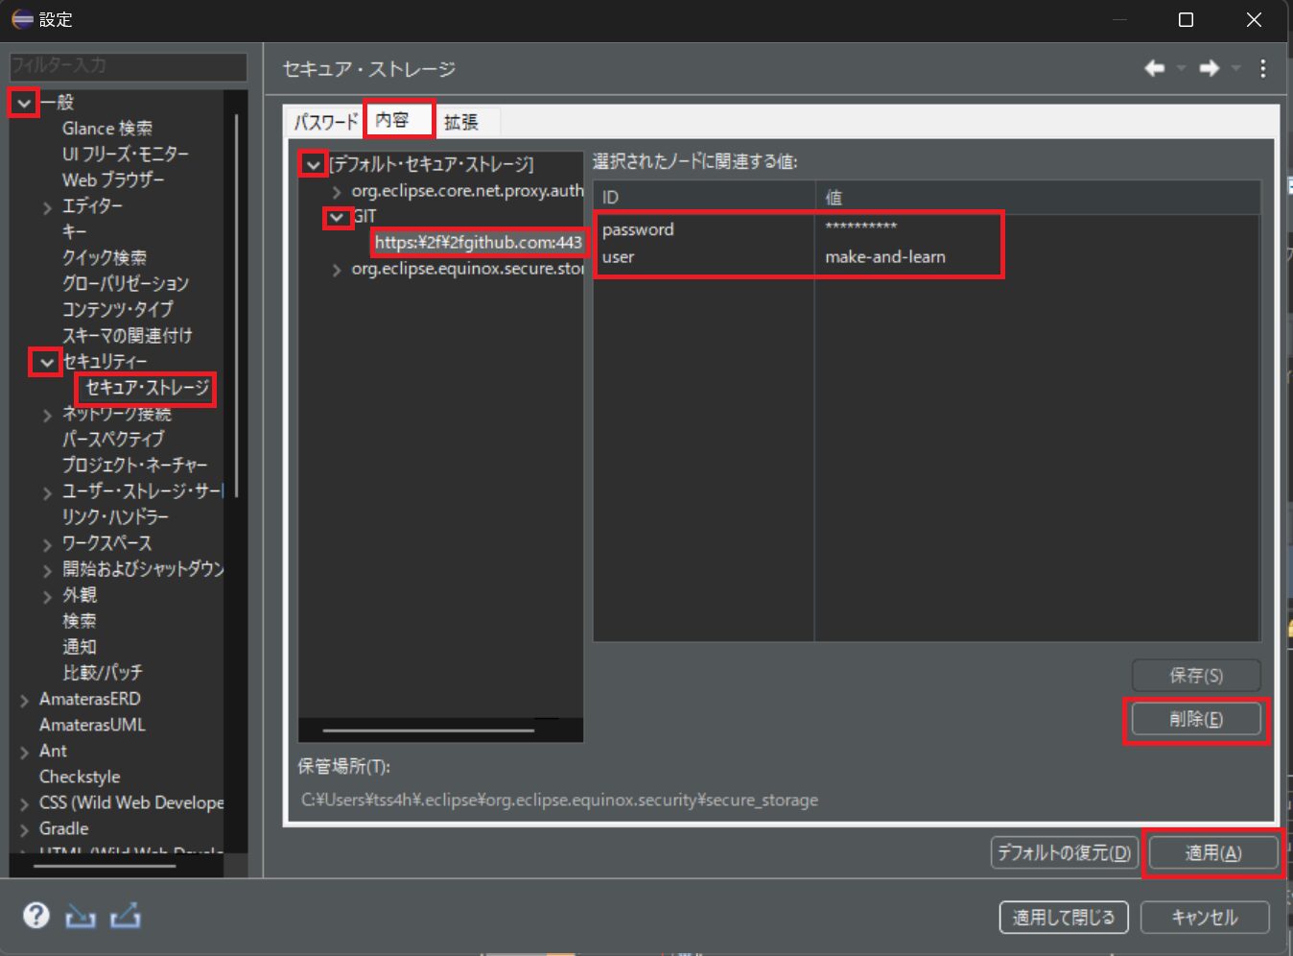Click the make-and-learn user value
1293x956 pixels.
(885, 256)
